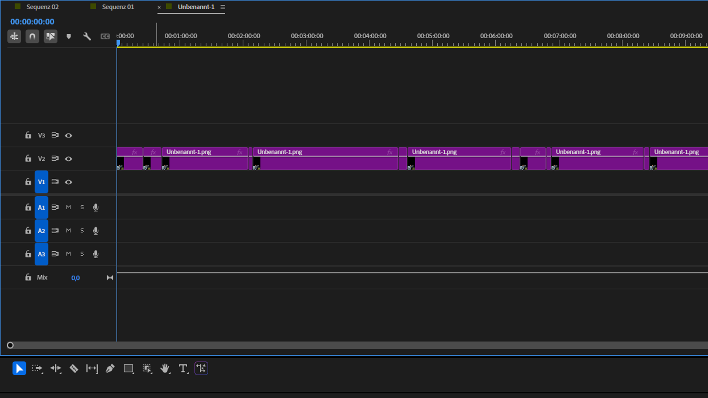Toggle A1 track targeting
The height and width of the screenshot is (398, 708).
pos(41,207)
